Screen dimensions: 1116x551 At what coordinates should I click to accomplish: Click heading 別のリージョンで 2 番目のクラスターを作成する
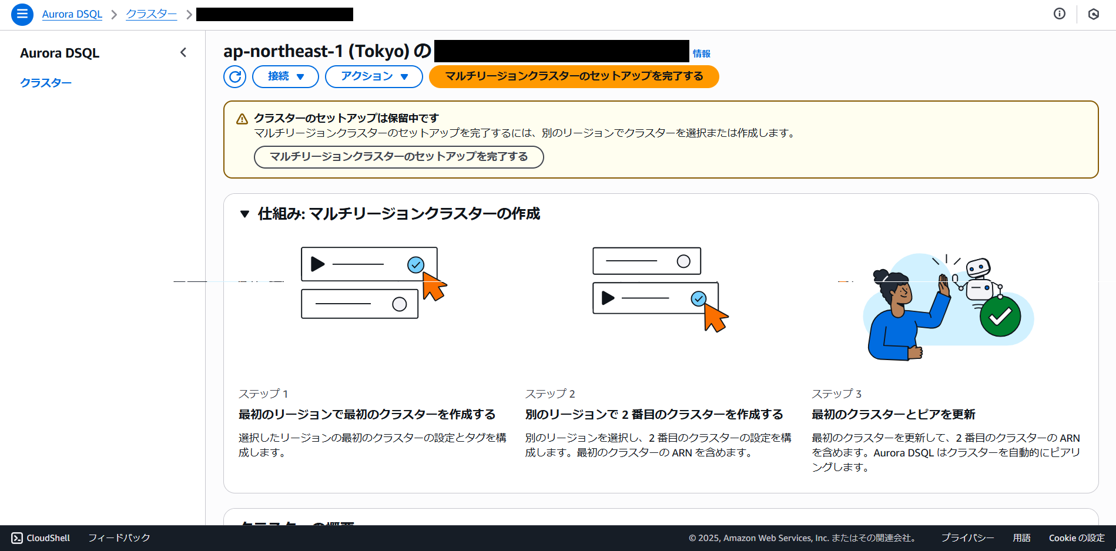pos(654,415)
